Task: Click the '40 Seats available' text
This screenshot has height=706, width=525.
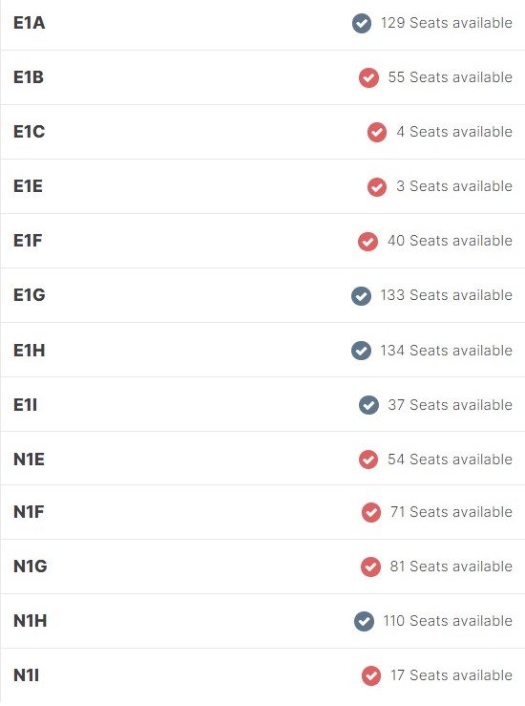Action: [450, 241]
